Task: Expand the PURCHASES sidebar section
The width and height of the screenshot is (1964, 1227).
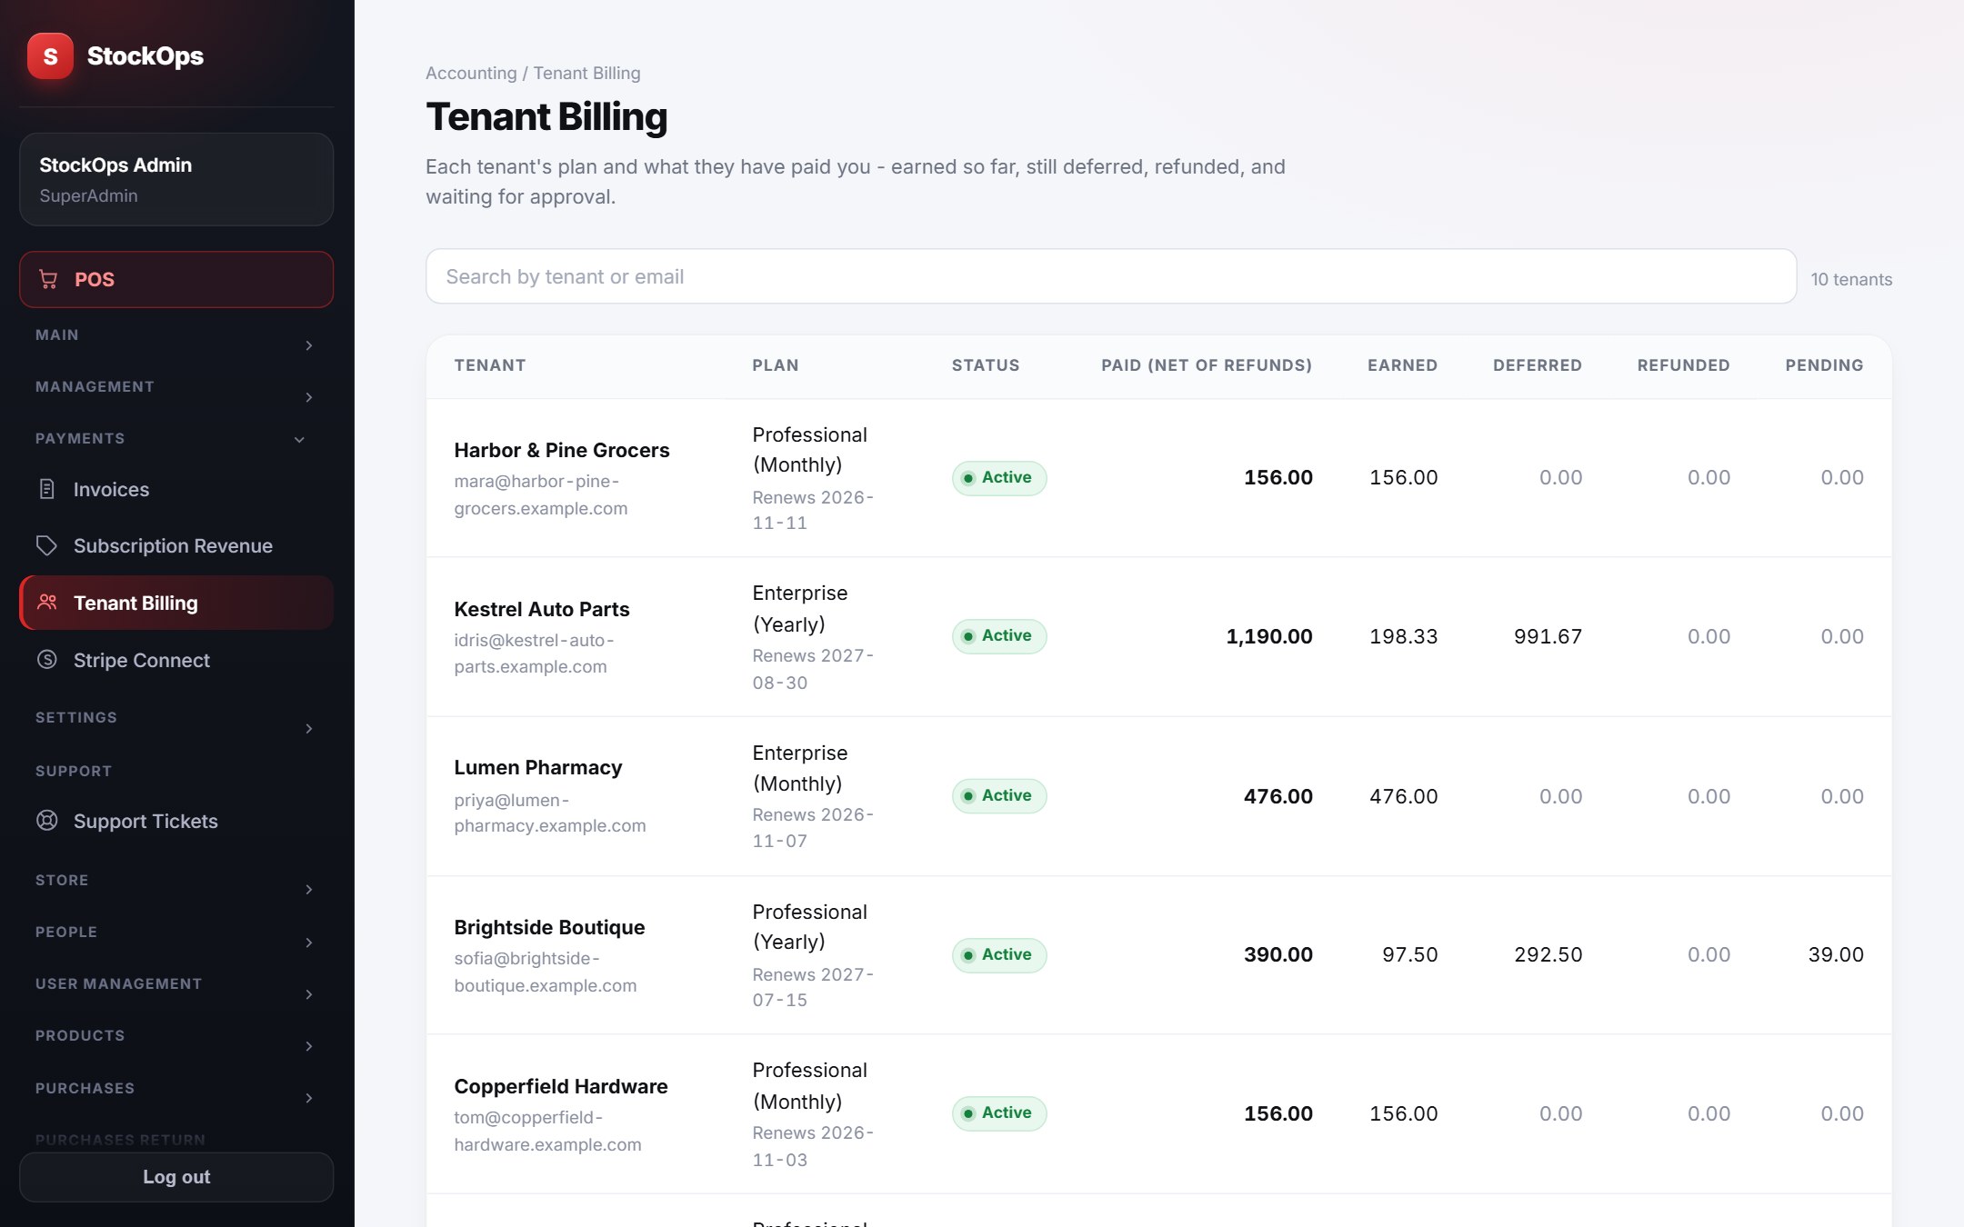Action: point(176,1089)
